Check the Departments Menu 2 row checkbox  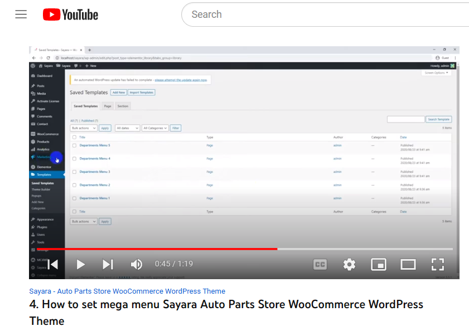coord(75,185)
